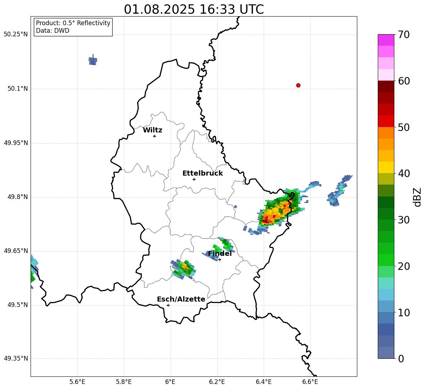Image resolution: width=426 pixels, height=389 pixels.
Task: Click the 49.35°N latitude label
Action: pos(16,358)
